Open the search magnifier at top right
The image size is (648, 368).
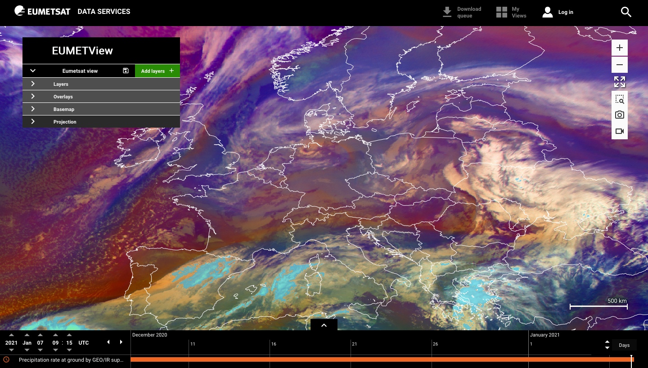pyautogui.click(x=626, y=12)
